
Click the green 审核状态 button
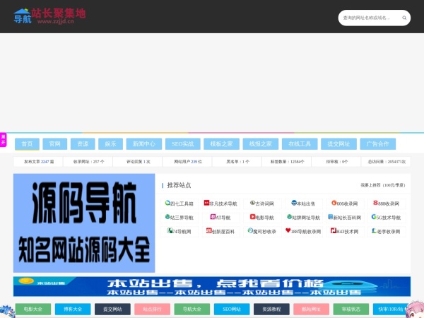351,309
